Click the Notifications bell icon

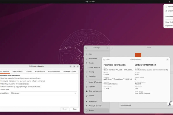pyautogui.click(x=86, y=59)
